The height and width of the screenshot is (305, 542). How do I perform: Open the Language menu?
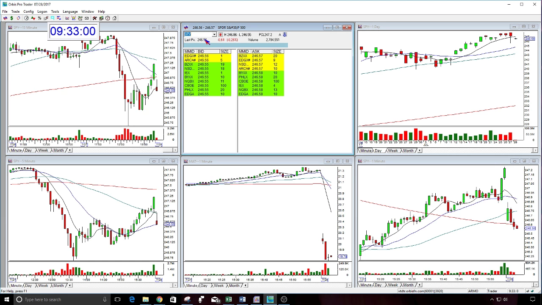[x=70, y=11]
